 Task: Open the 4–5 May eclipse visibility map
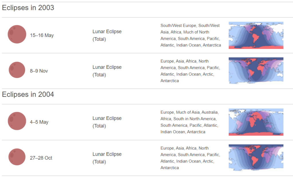tap(256, 122)
